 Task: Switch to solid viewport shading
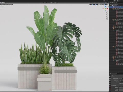[102, 4]
